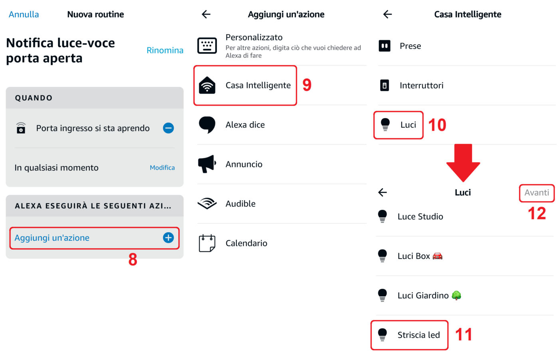
Task: Select Striscia led from the lights list
Action: (x=418, y=335)
